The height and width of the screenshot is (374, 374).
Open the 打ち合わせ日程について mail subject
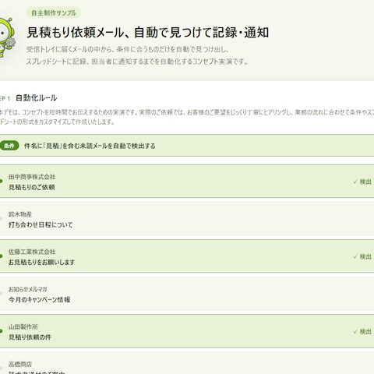coord(41,224)
